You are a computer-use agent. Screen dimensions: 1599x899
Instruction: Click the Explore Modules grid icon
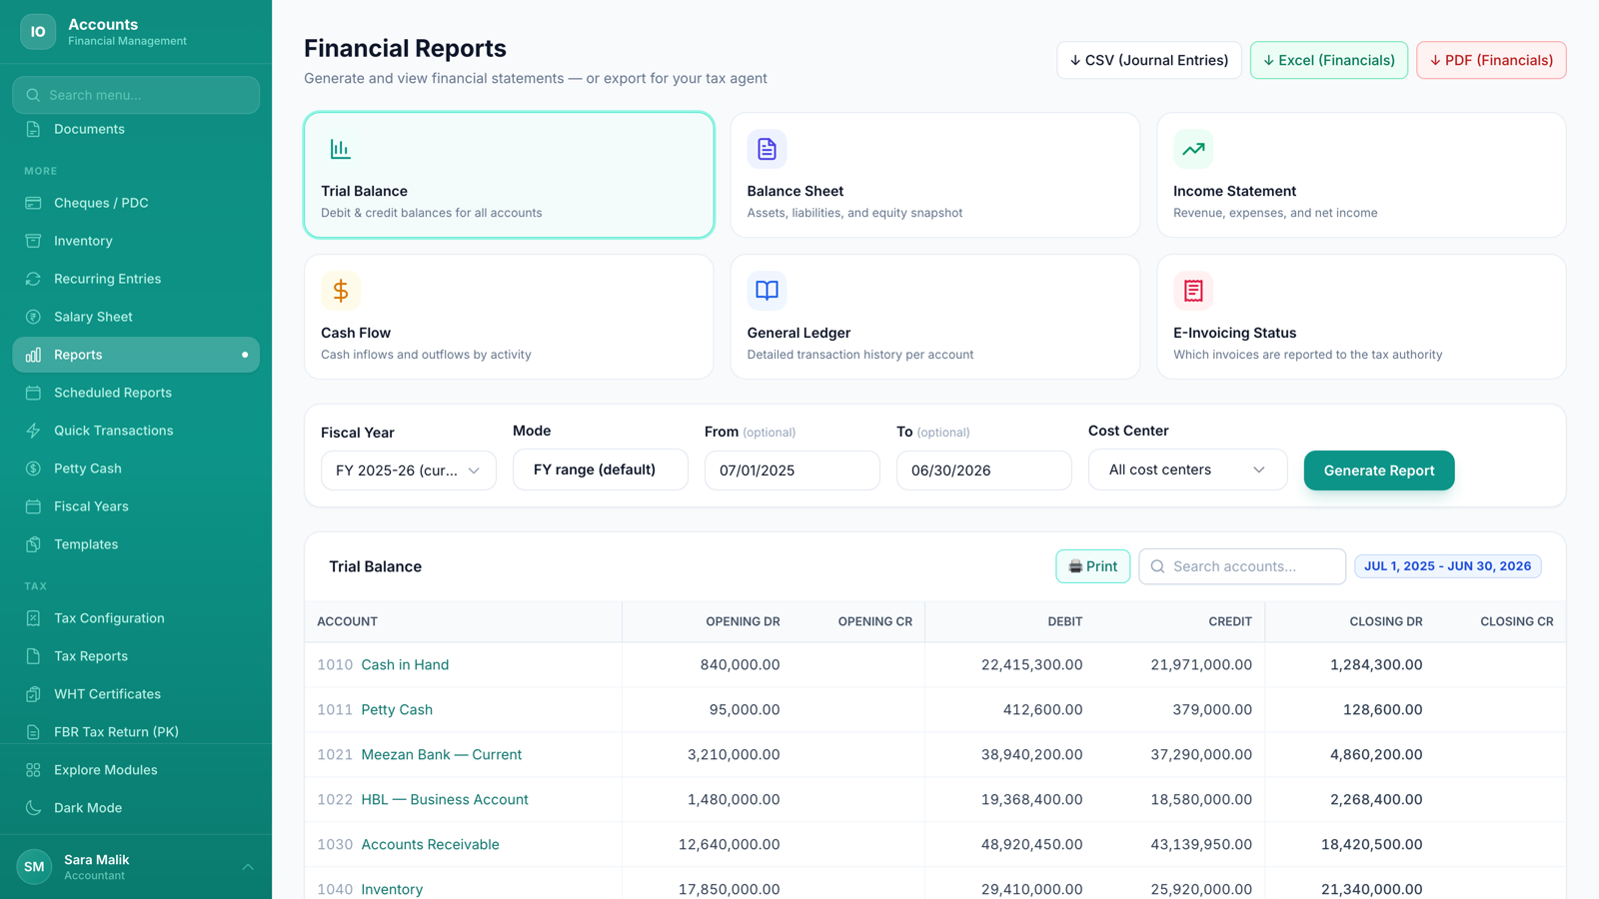(x=33, y=770)
